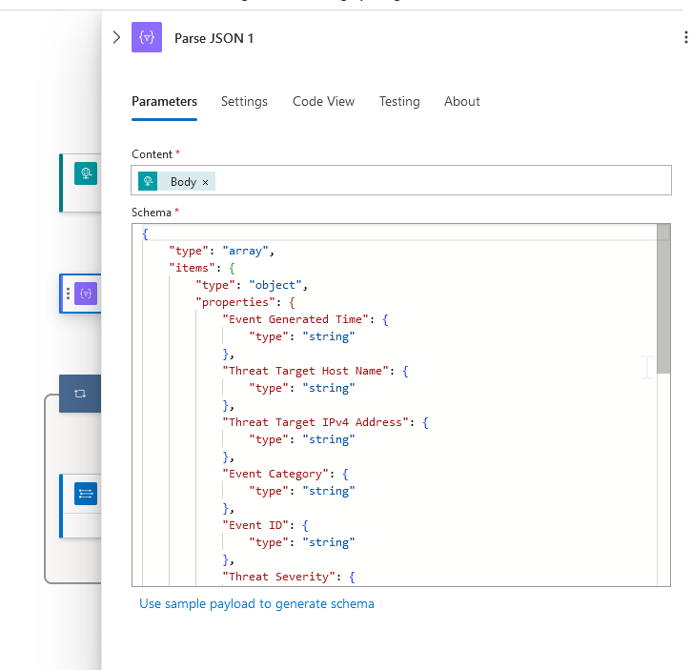The height and width of the screenshot is (670, 692).
Task: Select the For each loop icon on canvas
Action: point(80,393)
